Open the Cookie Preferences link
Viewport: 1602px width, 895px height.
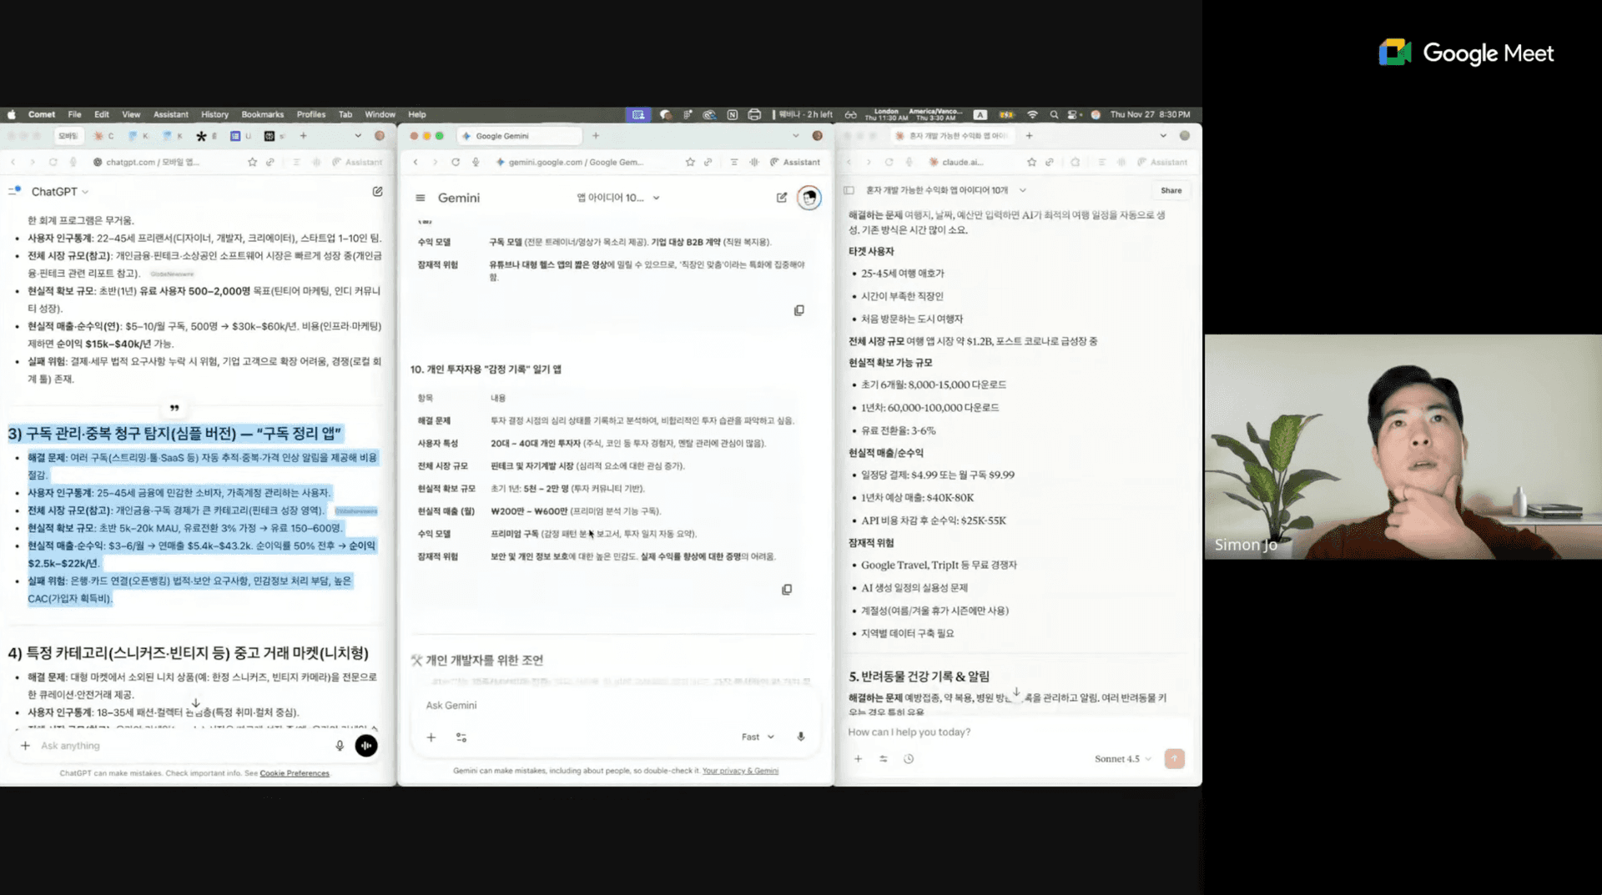click(x=295, y=773)
